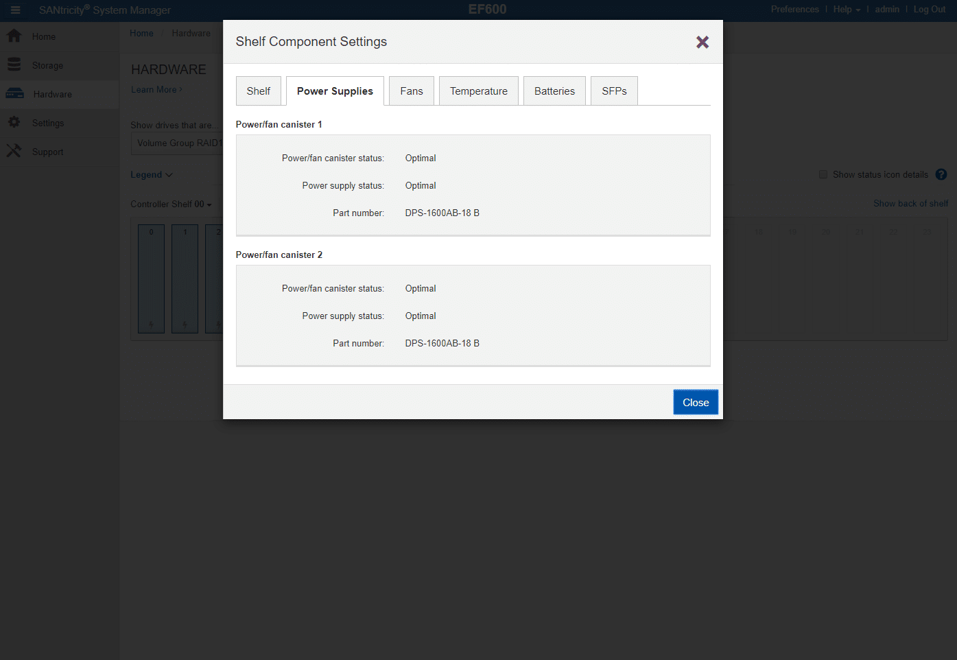957x660 pixels.
Task: Open the Help dropdown menu
Action: point(847,10)
